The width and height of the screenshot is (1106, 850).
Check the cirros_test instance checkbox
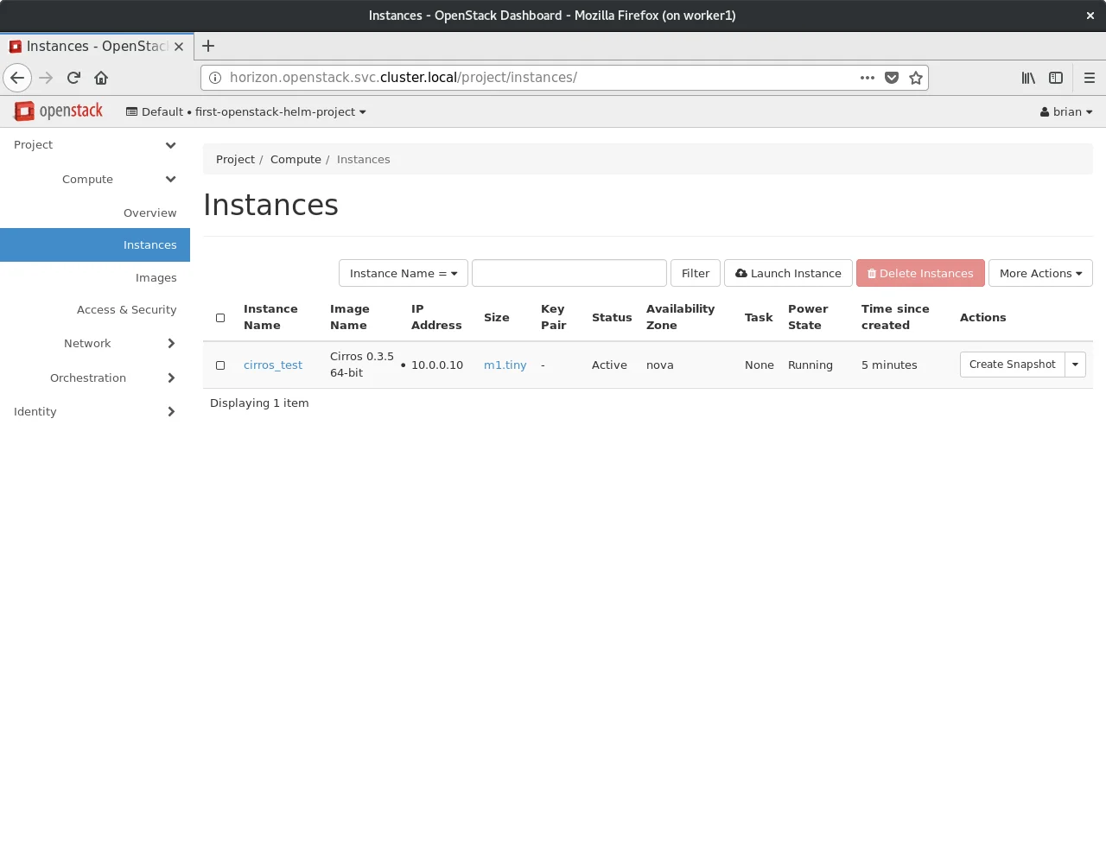point(220,365)
